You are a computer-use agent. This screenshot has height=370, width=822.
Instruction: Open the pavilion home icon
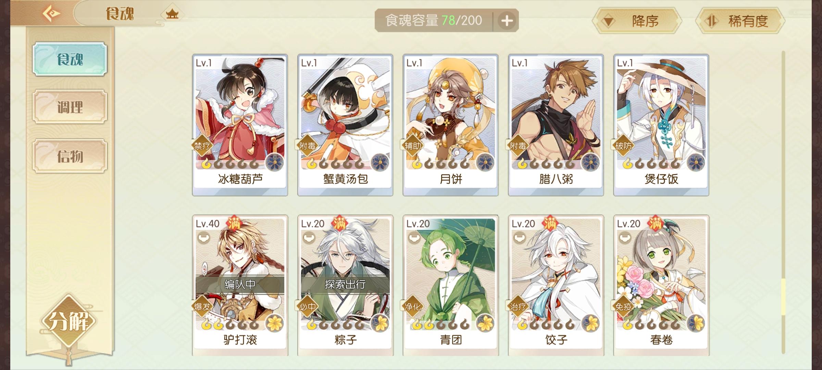click(172, 14)
